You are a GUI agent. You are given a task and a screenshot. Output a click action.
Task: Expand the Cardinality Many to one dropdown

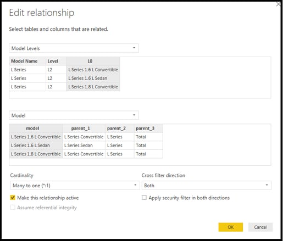(x=75, y=186)
